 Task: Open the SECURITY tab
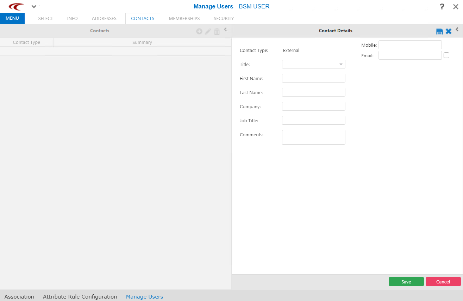click(x=224, y=18)
